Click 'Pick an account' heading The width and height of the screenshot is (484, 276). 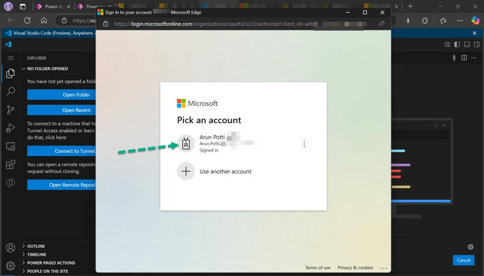point(209,120)
